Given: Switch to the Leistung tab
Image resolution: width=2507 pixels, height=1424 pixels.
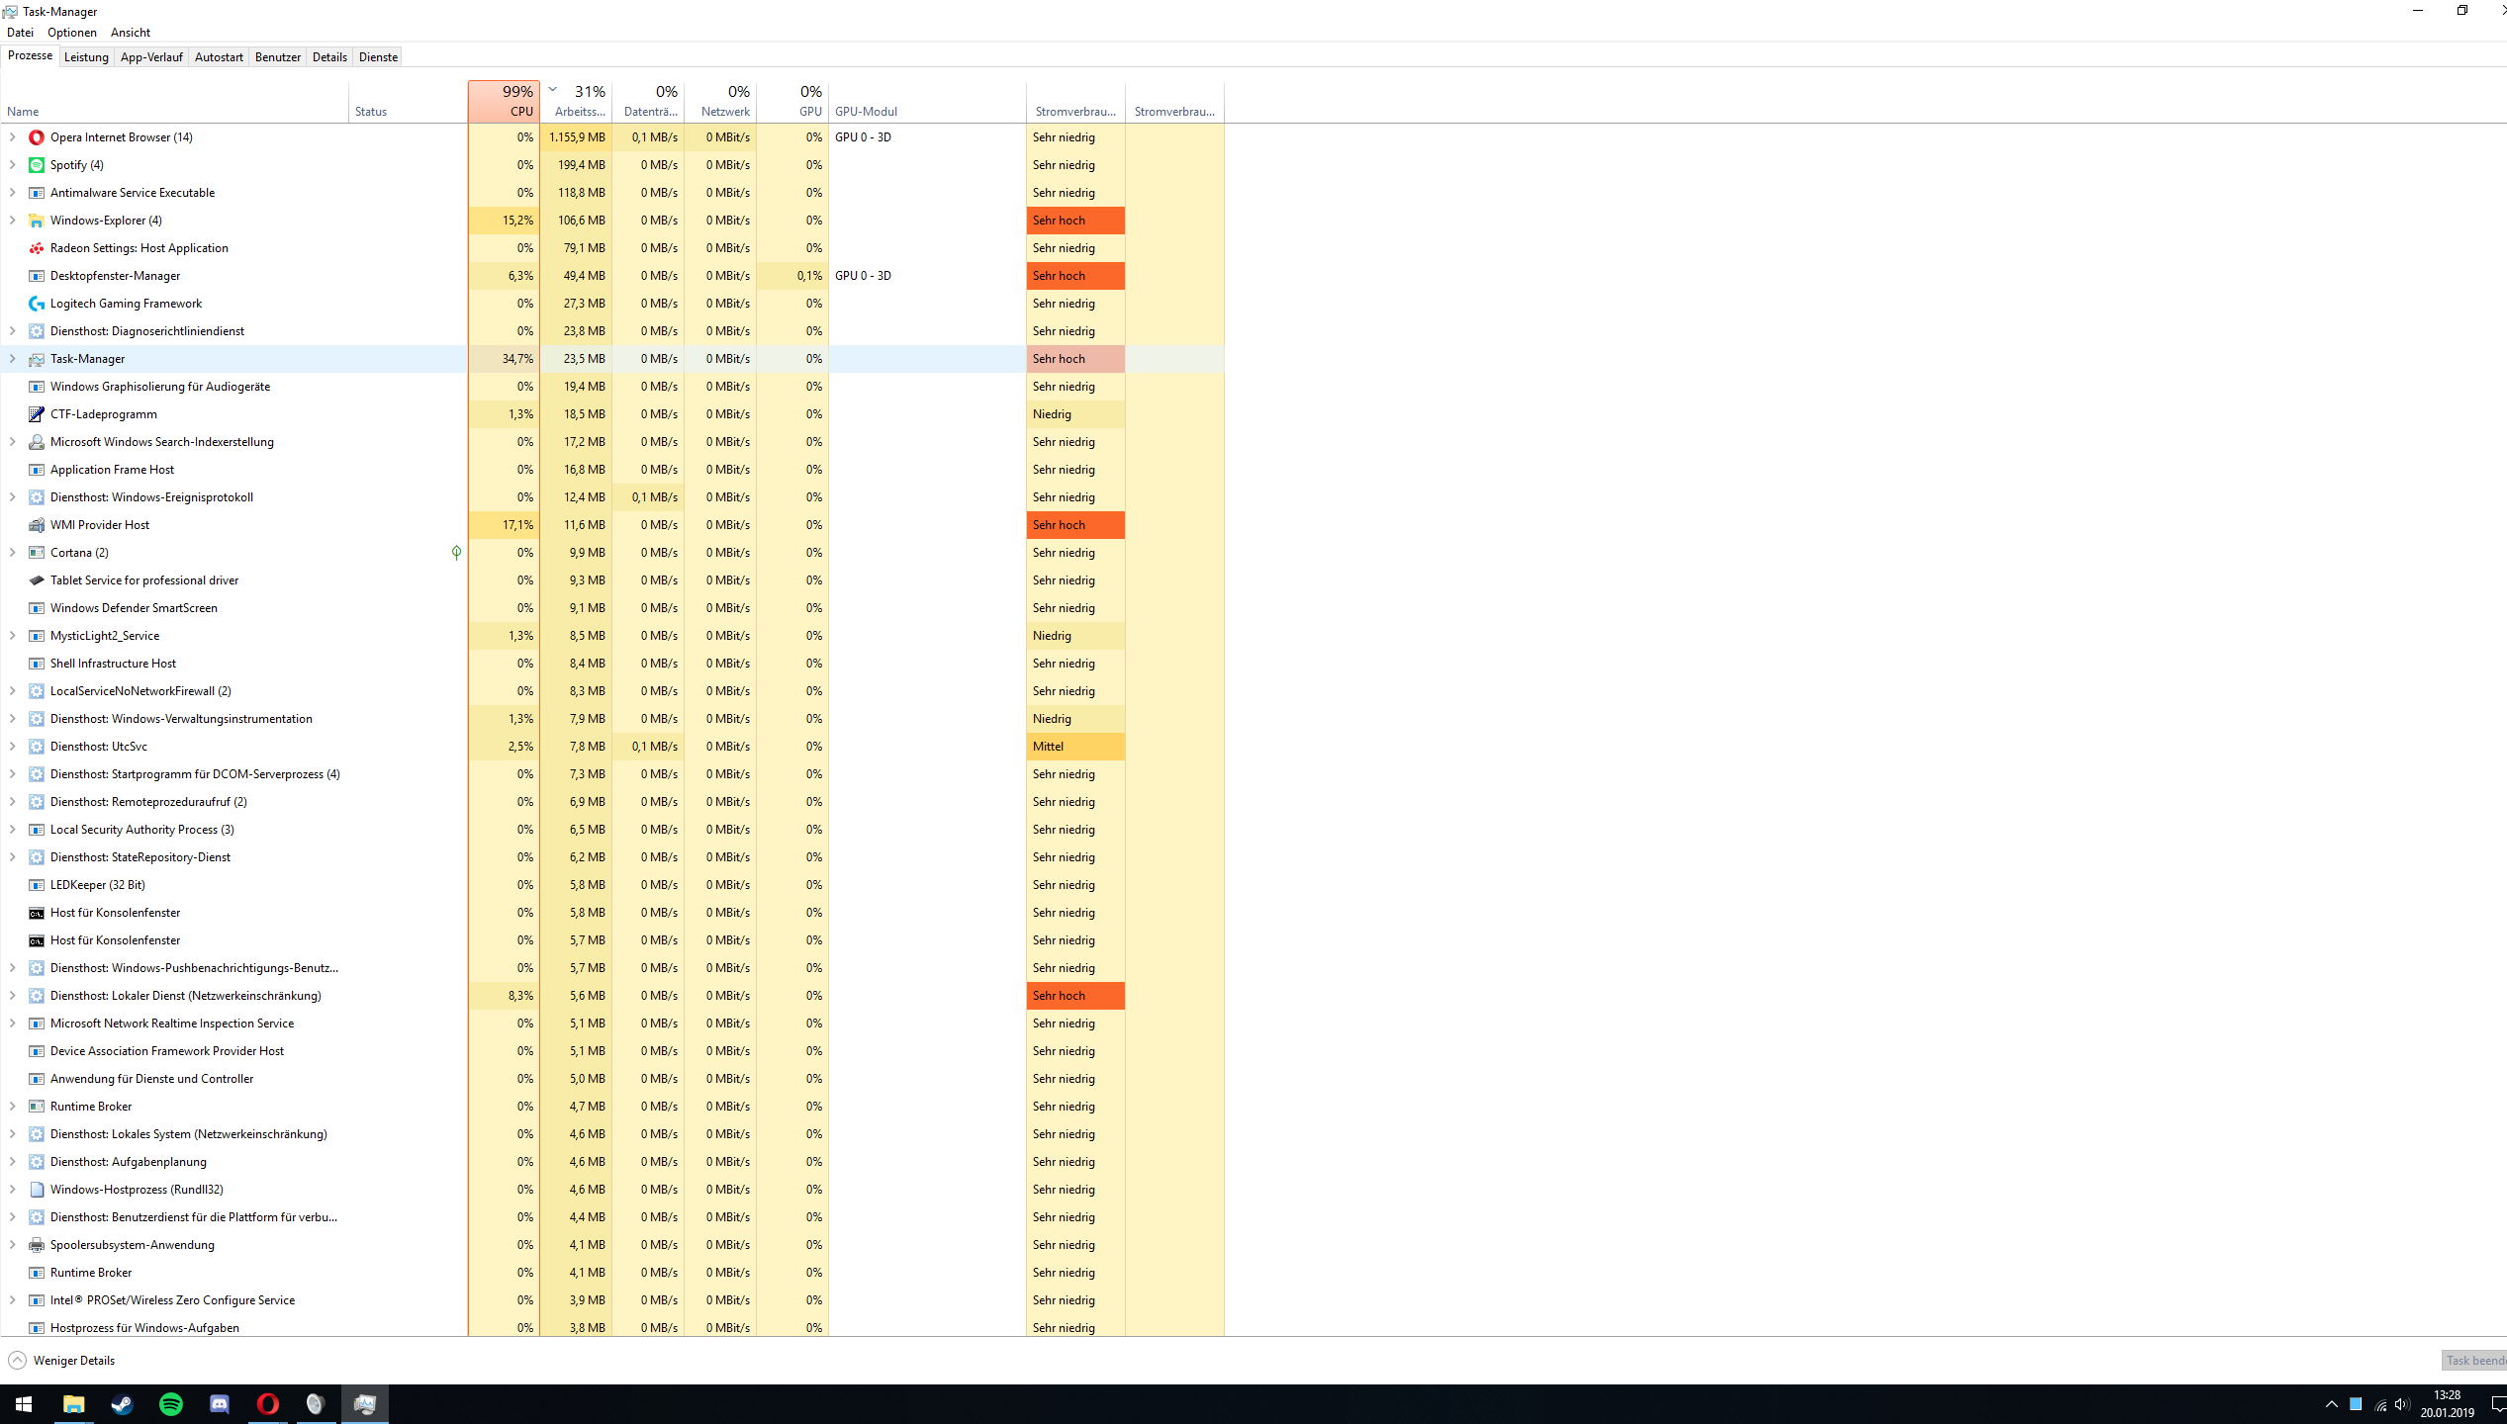Looking at the screenshot, I should tap(86, 57).
